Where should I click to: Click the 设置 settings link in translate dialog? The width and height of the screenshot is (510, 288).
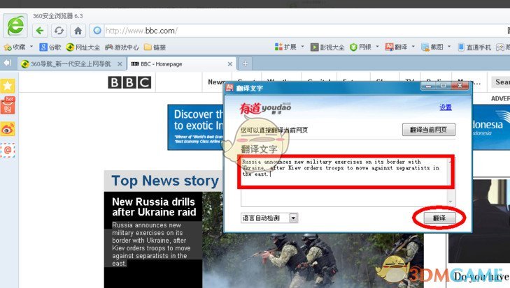click(x=446, y=107)
